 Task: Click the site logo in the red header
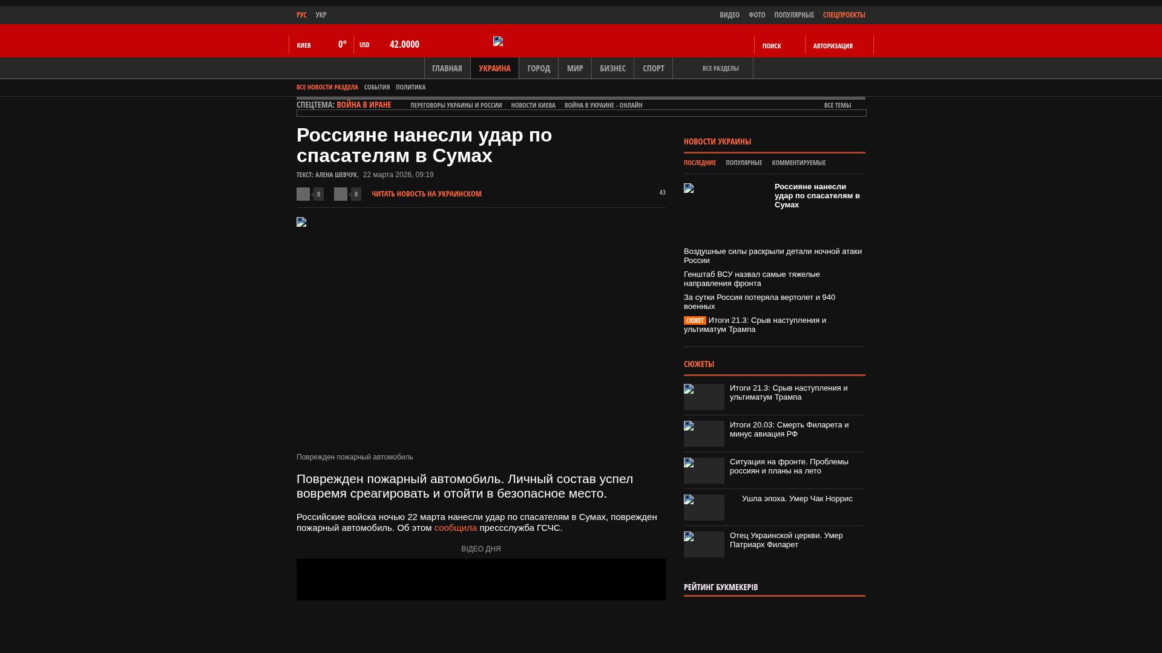click(x=498, y=41)
